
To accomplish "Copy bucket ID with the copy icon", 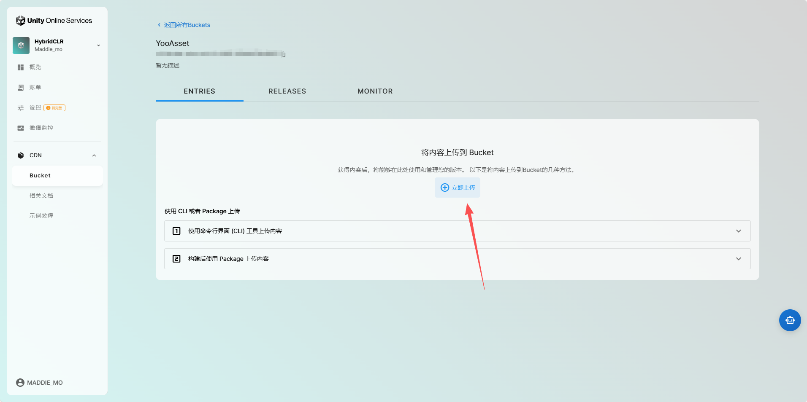I will (284, 54).
